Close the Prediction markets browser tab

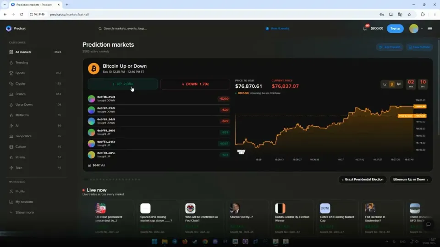pyautogui.click(x=59, y=5)
